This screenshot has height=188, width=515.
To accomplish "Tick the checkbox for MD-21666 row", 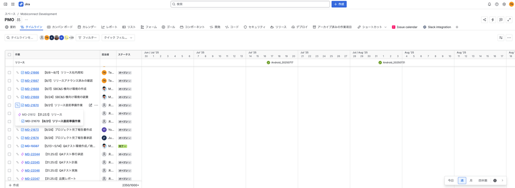I will 9,73.
